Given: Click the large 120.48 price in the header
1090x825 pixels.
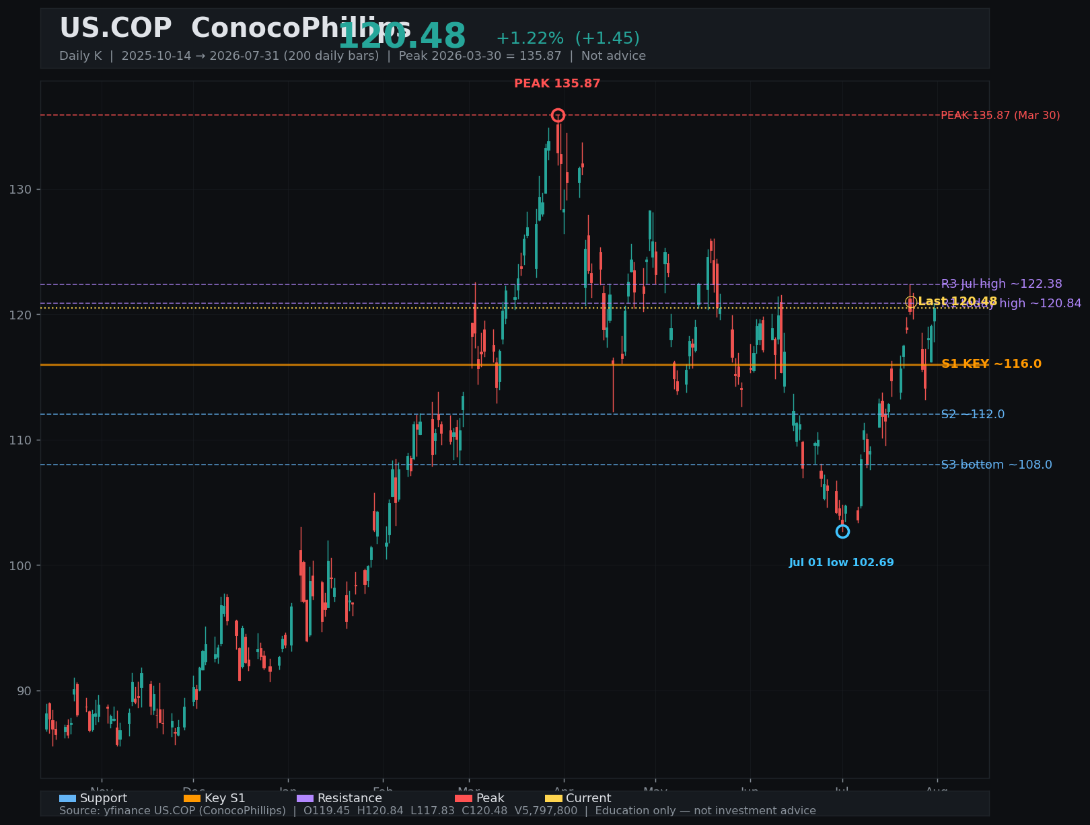Looking at the screenshot, I should point(402,36).
